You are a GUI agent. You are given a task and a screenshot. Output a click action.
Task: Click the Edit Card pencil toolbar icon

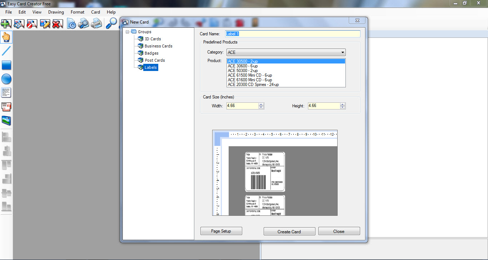click(x=45, y=24)
